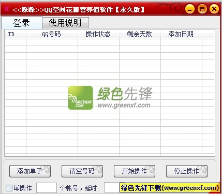Focus the account count input field
This screenshot has height=194, width=222.
pyautogui.click(x=47, y=188)
